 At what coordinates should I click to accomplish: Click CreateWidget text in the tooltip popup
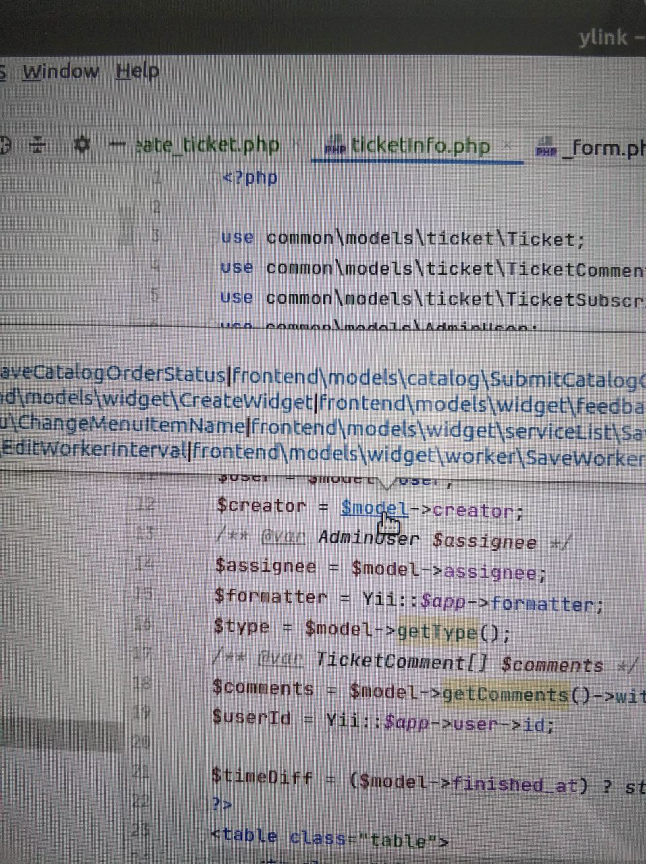coord(245,401)
